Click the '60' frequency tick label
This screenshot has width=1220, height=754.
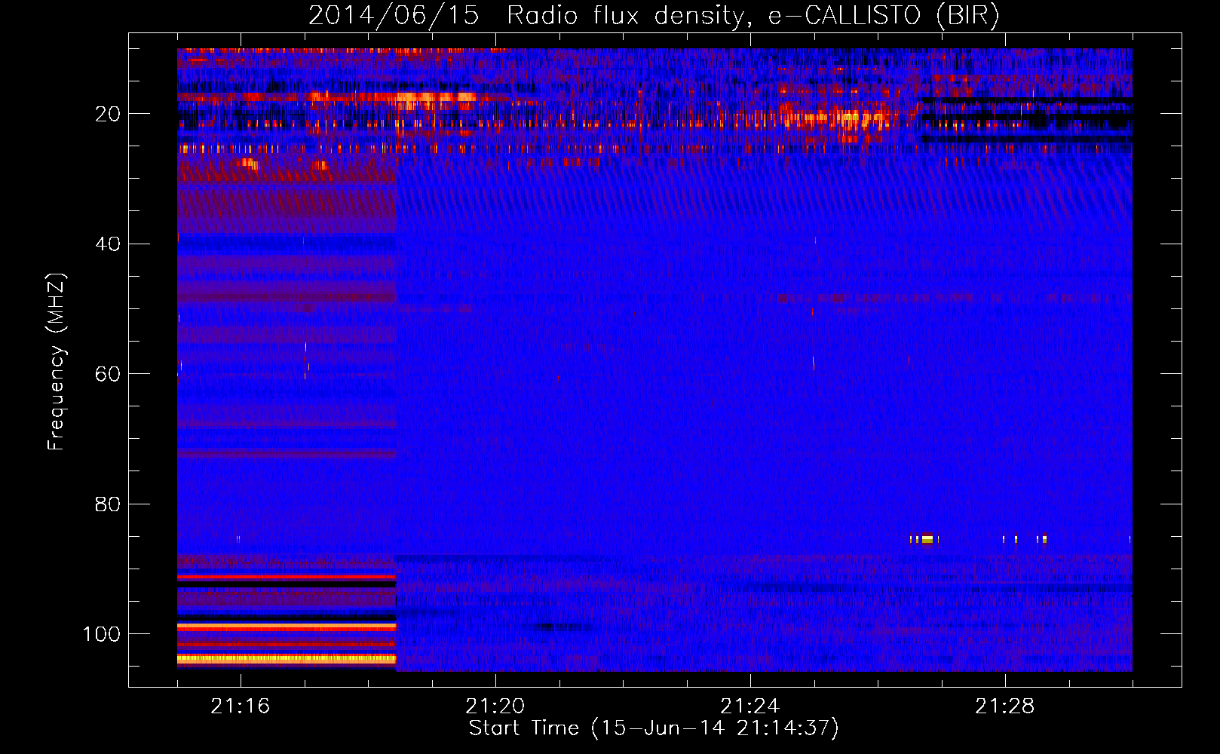tap(108, 374)
